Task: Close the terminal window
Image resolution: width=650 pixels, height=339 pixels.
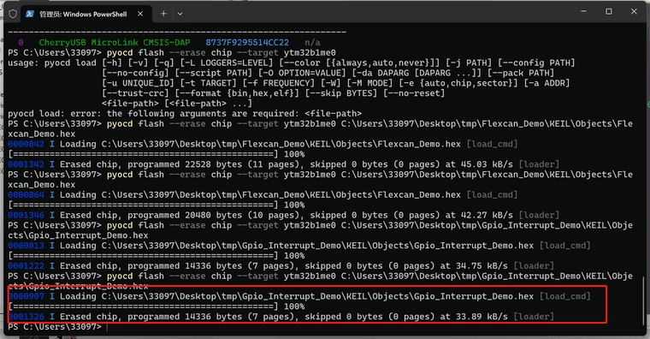Action: coord(634,11)
